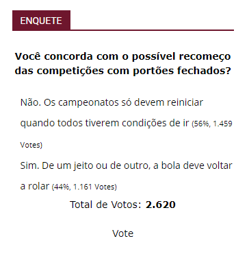This screenshot has width=249, height=254.
Task: Click the word "Não." starting first option
Action: point(31,103)
